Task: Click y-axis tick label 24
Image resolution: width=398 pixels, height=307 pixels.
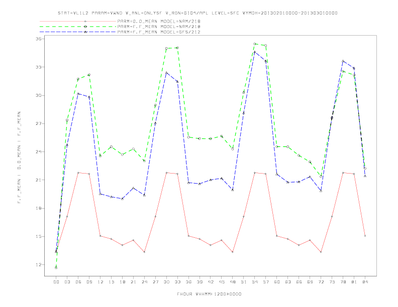Action: pos(38,152)
